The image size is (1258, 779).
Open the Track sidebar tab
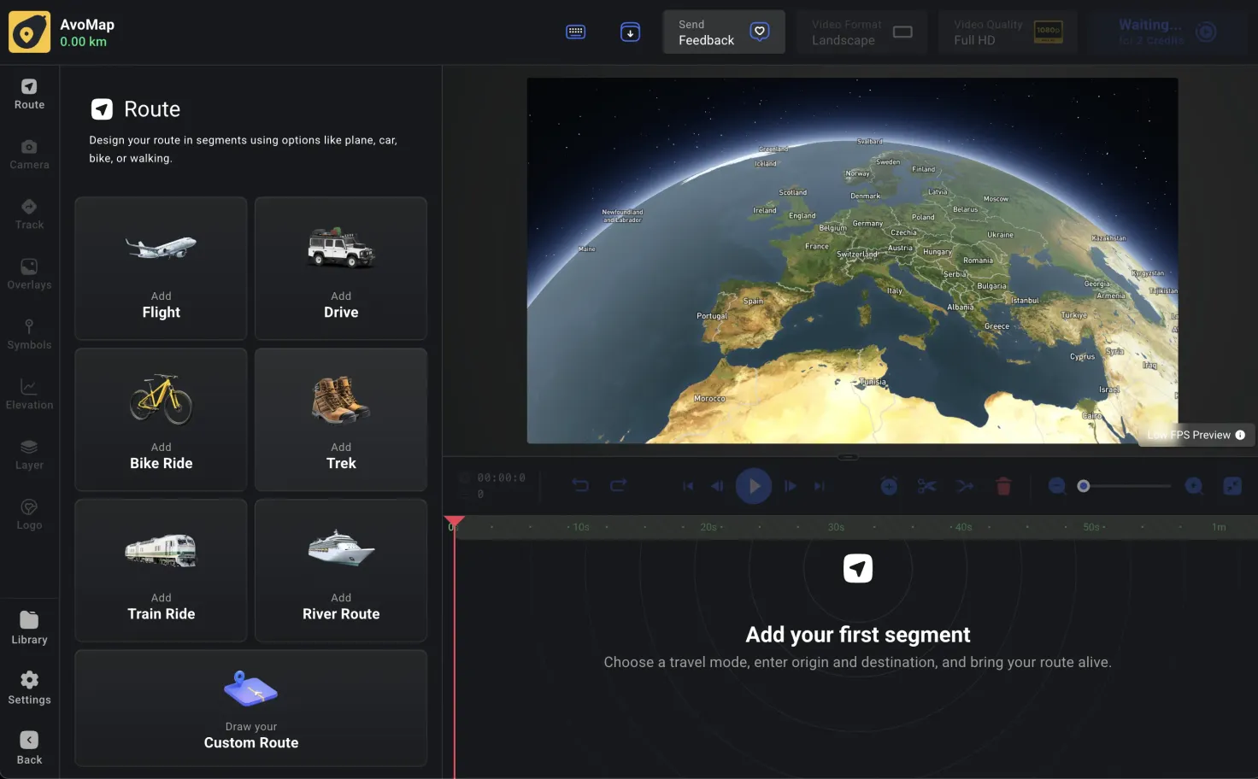pyautogui.click(x=29, y=214)
